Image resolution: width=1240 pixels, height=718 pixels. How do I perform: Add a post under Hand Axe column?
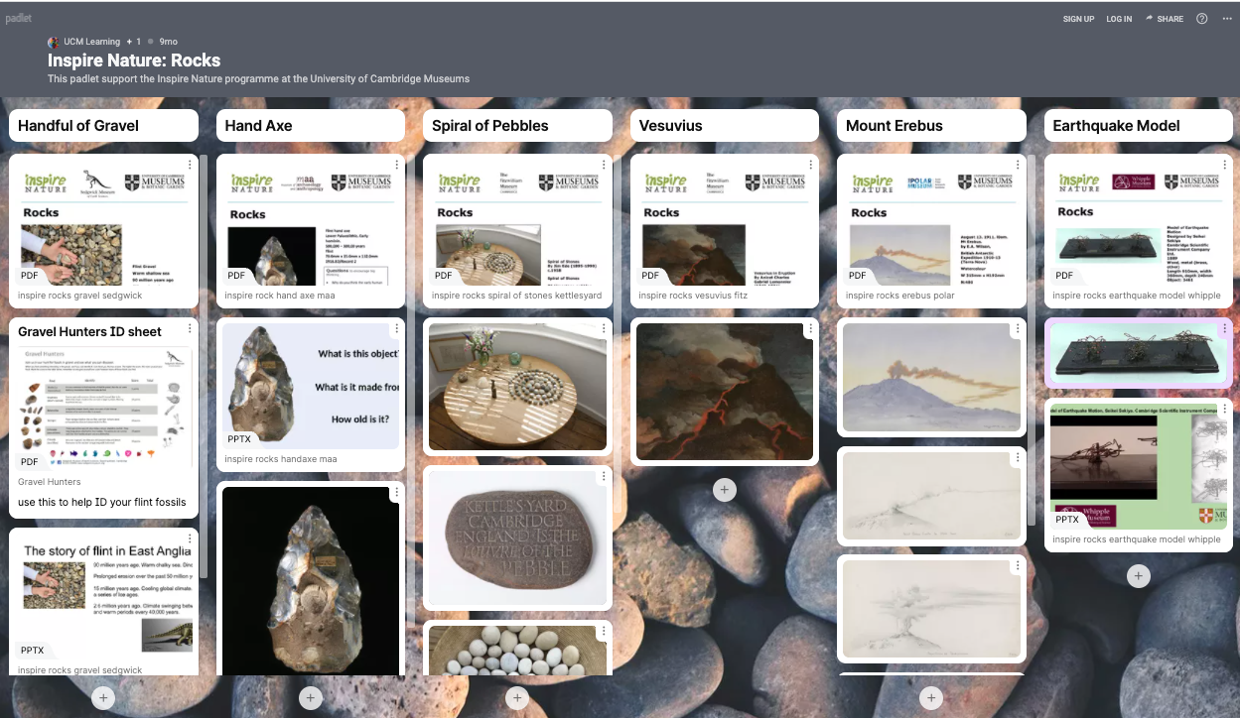pyautogui.click(x=311, y=698)
